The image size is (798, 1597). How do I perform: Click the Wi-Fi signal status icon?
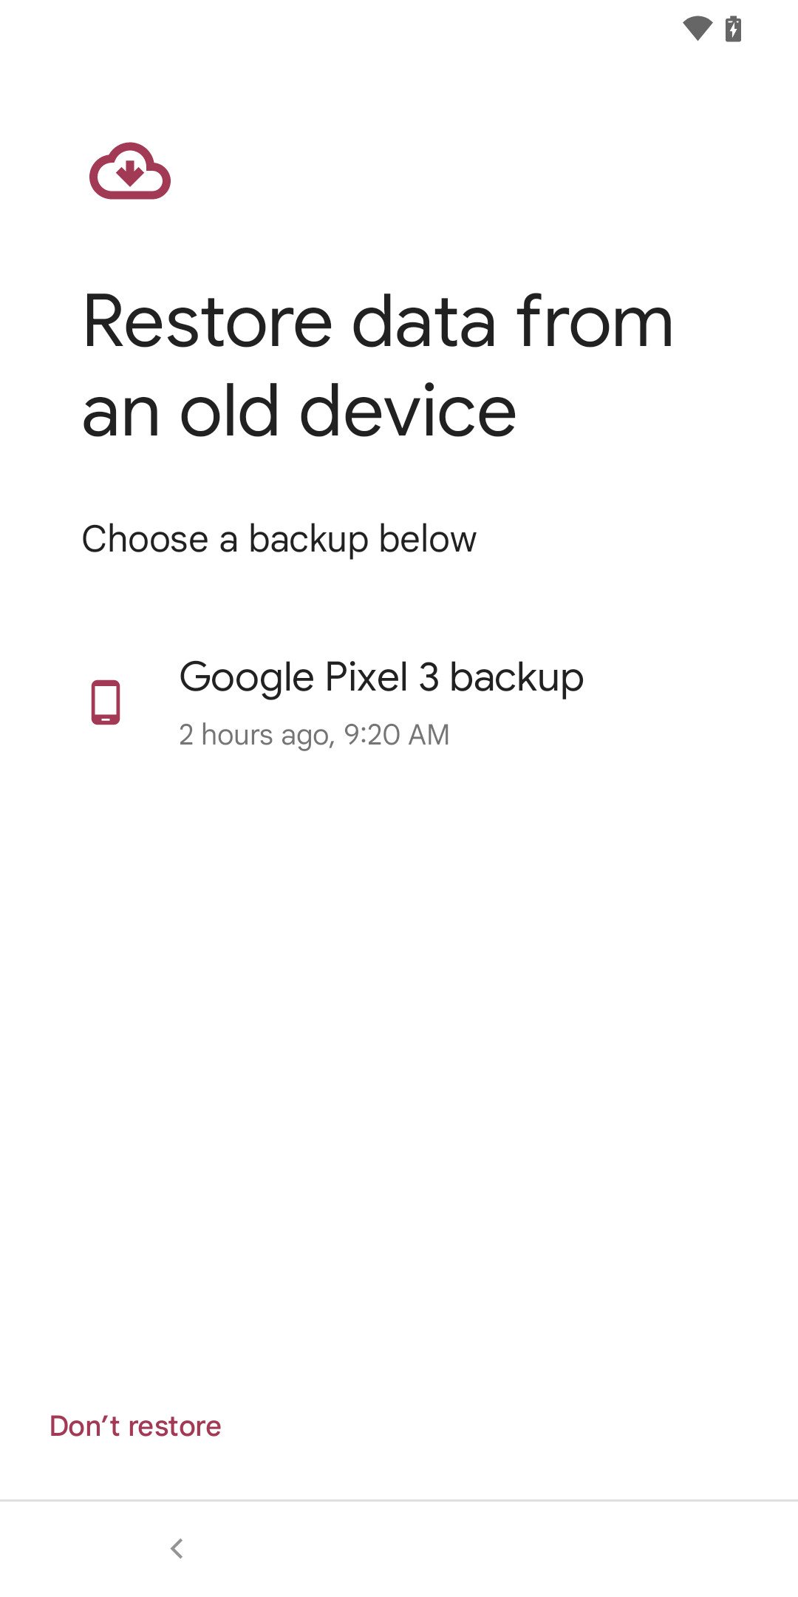[697, 29]
